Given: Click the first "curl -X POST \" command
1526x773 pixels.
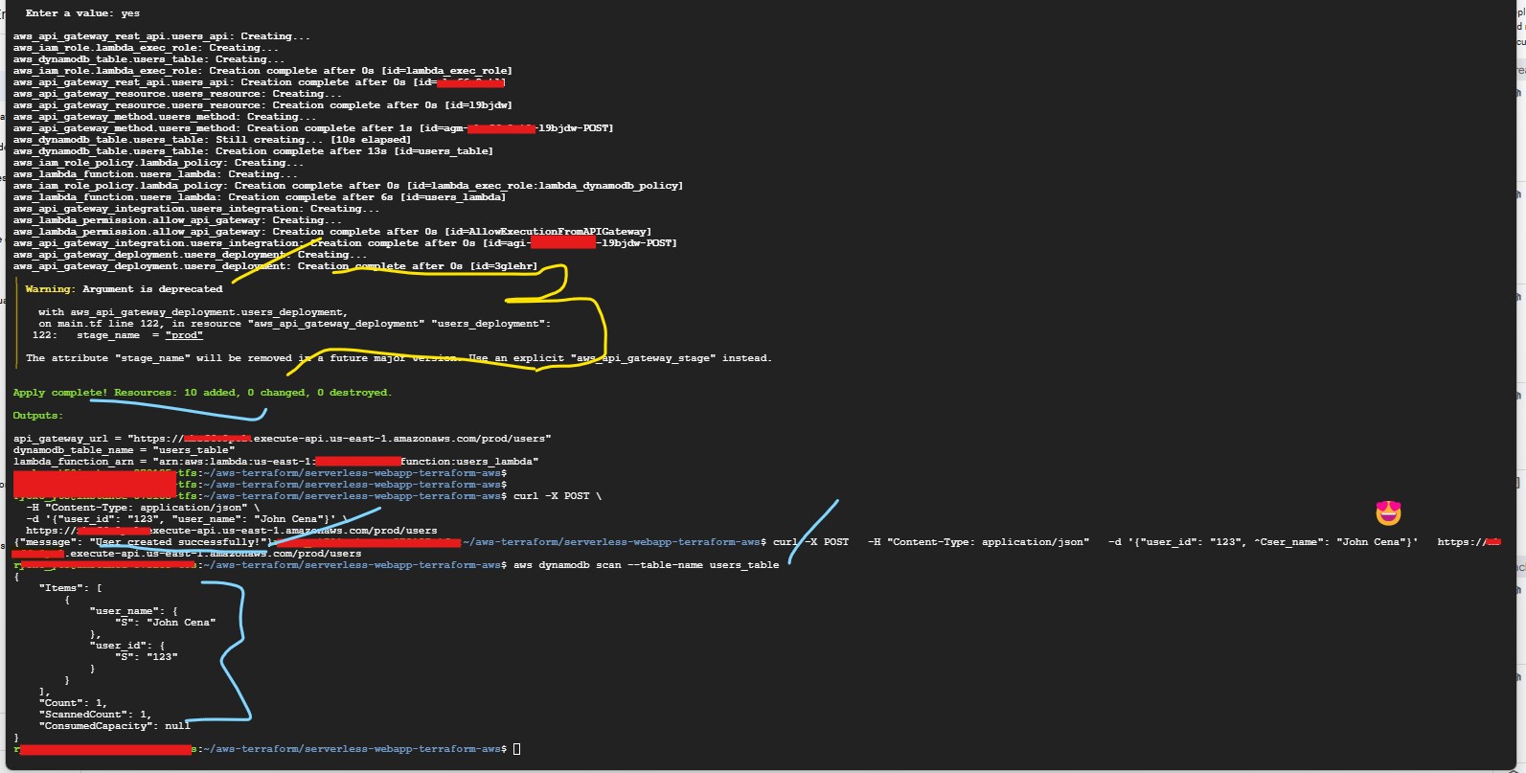Looking at the screenshot, I should 558,496.
